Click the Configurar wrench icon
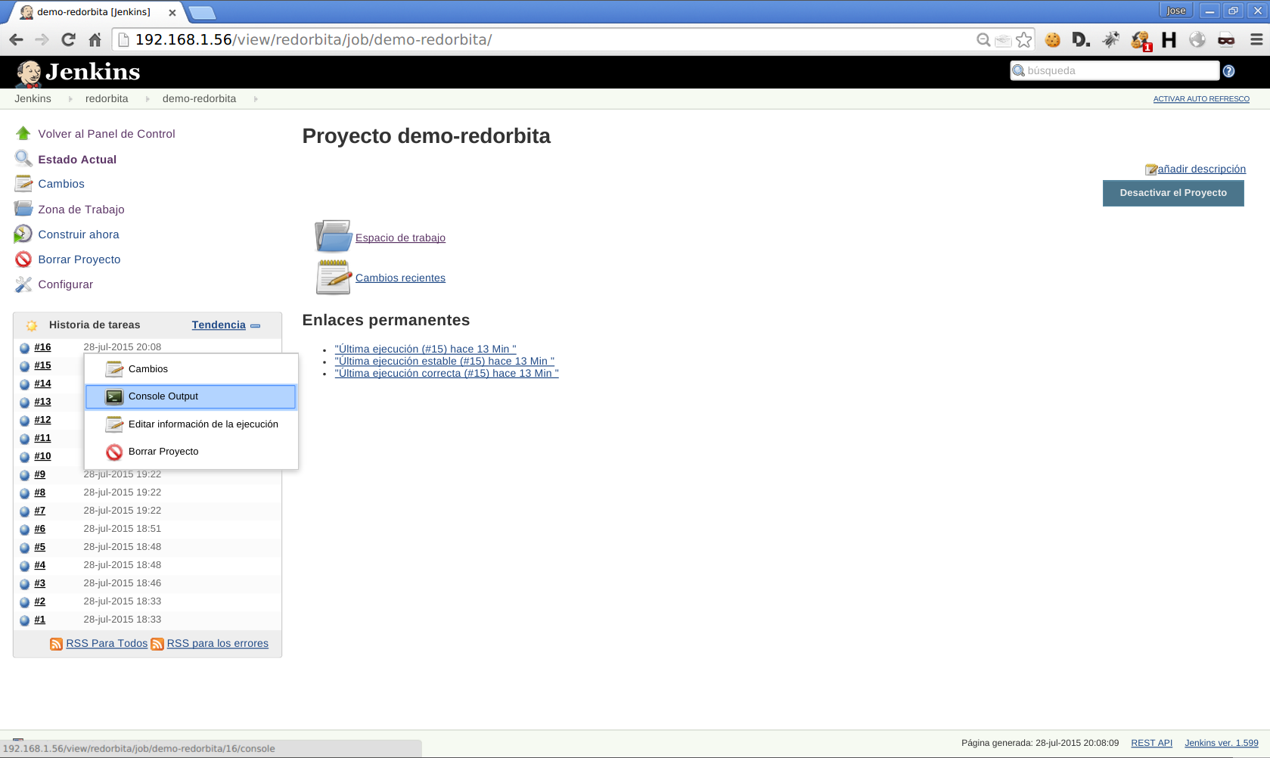Viewport: 1270px width, 758px height. pyautogui.click(x=23, y=284)
